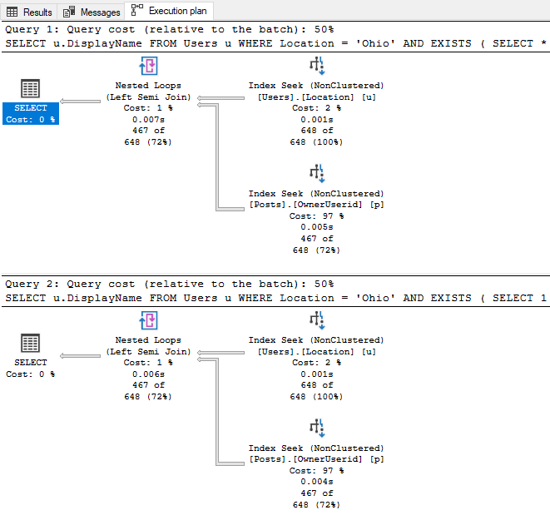The height and width of the screenshot is (515, 550).
Task: Click the SELECT operator icon in Query 2
Action: [x=31, y=344]
